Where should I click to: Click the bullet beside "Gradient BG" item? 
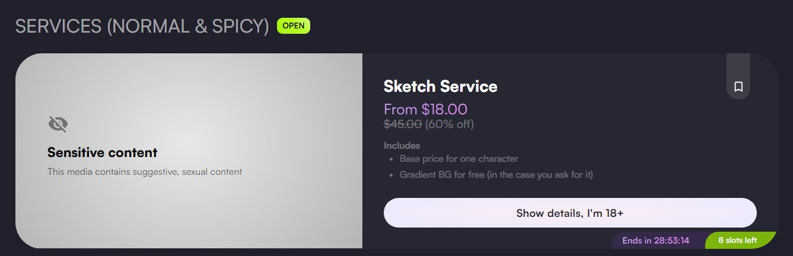[x=391, y=175]
